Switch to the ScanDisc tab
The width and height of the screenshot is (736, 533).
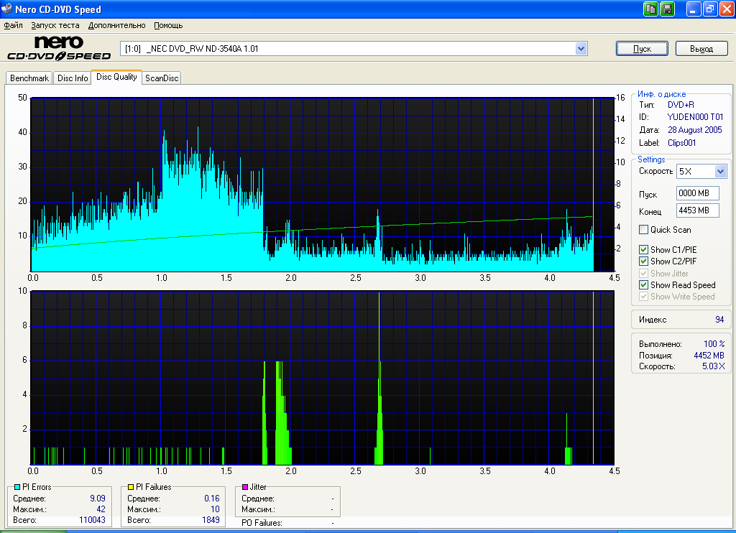(x=161, y=78)
